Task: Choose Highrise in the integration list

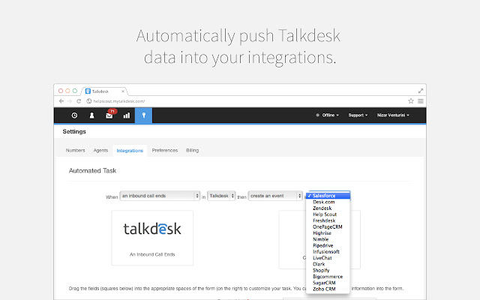Action: tap(328, 233)
